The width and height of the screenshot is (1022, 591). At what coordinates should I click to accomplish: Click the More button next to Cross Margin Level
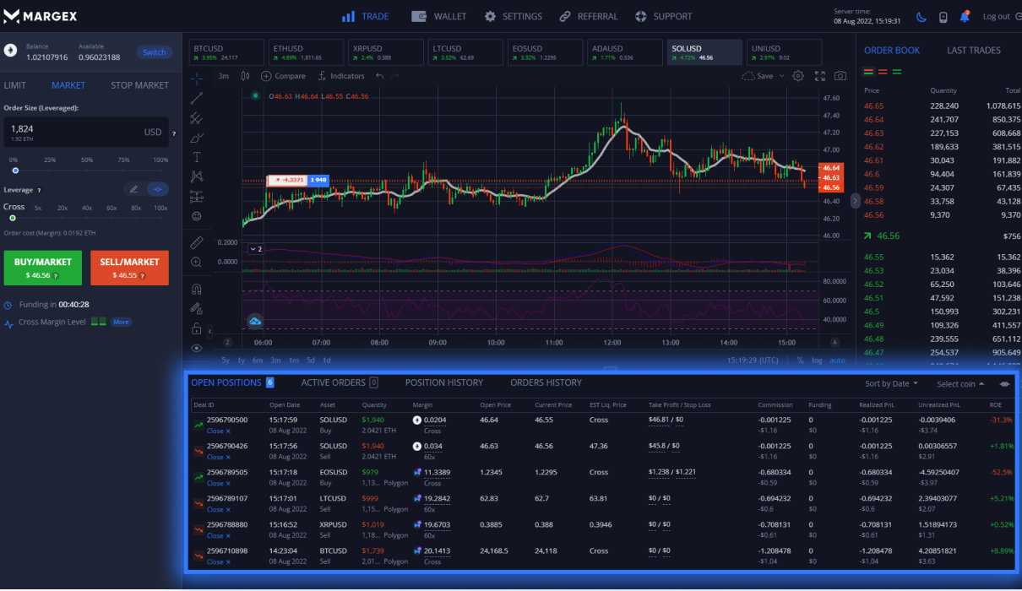pos(121,322)
